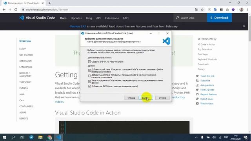Dismiss the Version 1.43 announcement banner
The height and width of the screenshot is (141, 251).
pos(244,26)
